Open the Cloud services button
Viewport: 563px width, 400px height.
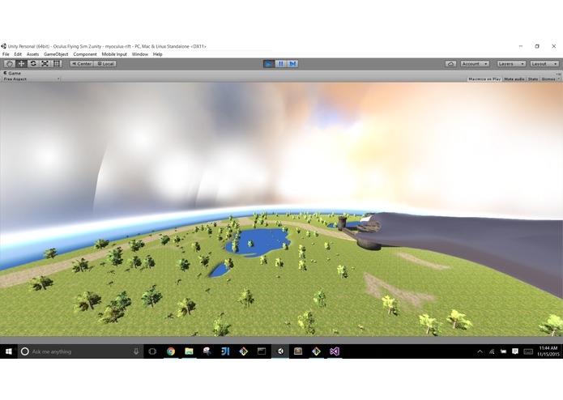coord(450,63)
